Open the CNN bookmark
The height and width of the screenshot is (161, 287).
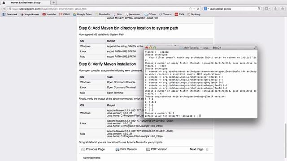click(179, 14)
